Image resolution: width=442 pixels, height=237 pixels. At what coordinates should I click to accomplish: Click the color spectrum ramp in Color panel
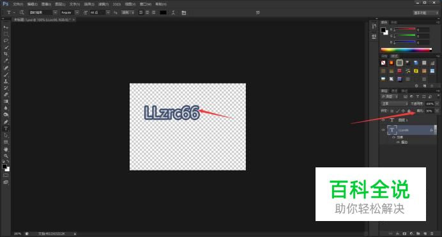coord(406,50)
